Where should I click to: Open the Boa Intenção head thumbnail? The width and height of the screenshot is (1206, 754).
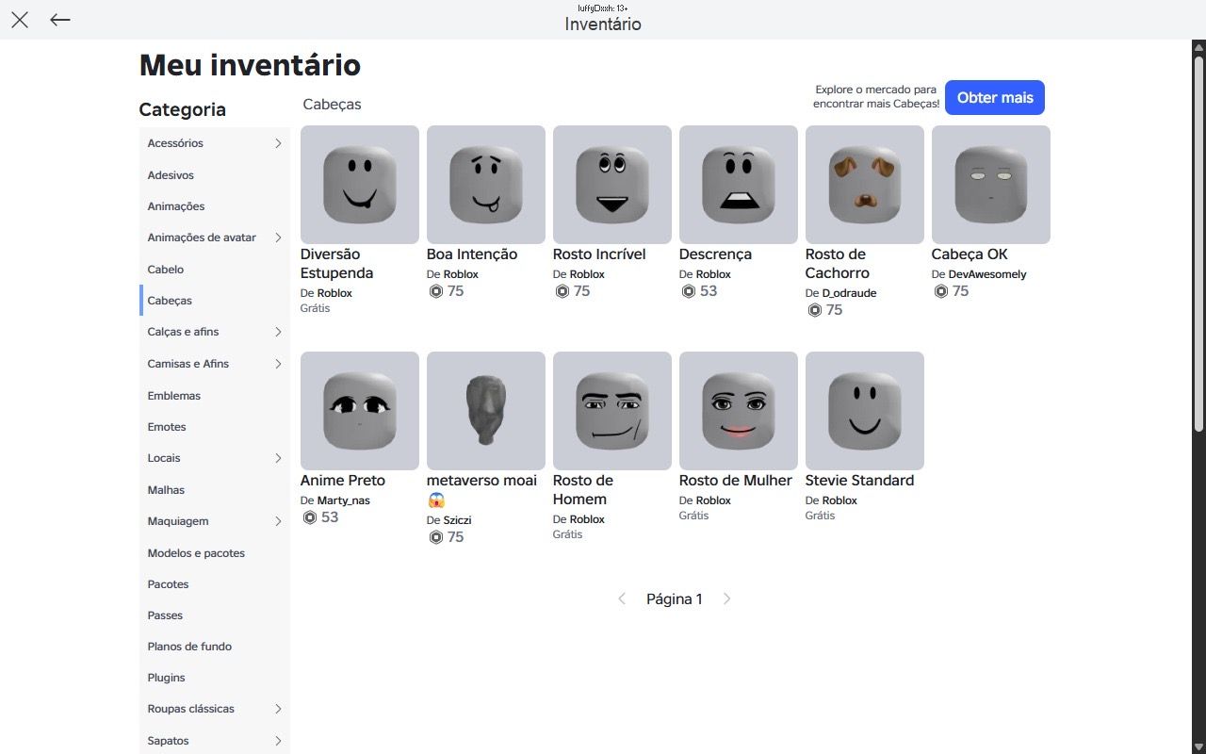[x=486, y=185]
